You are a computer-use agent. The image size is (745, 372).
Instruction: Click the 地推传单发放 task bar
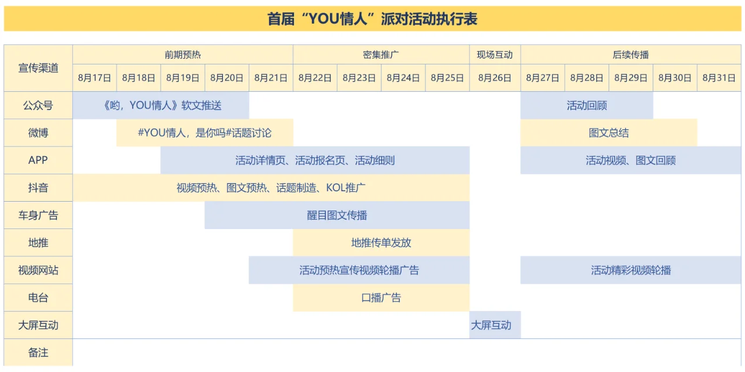pyautogui.click(x=381, y=242)
